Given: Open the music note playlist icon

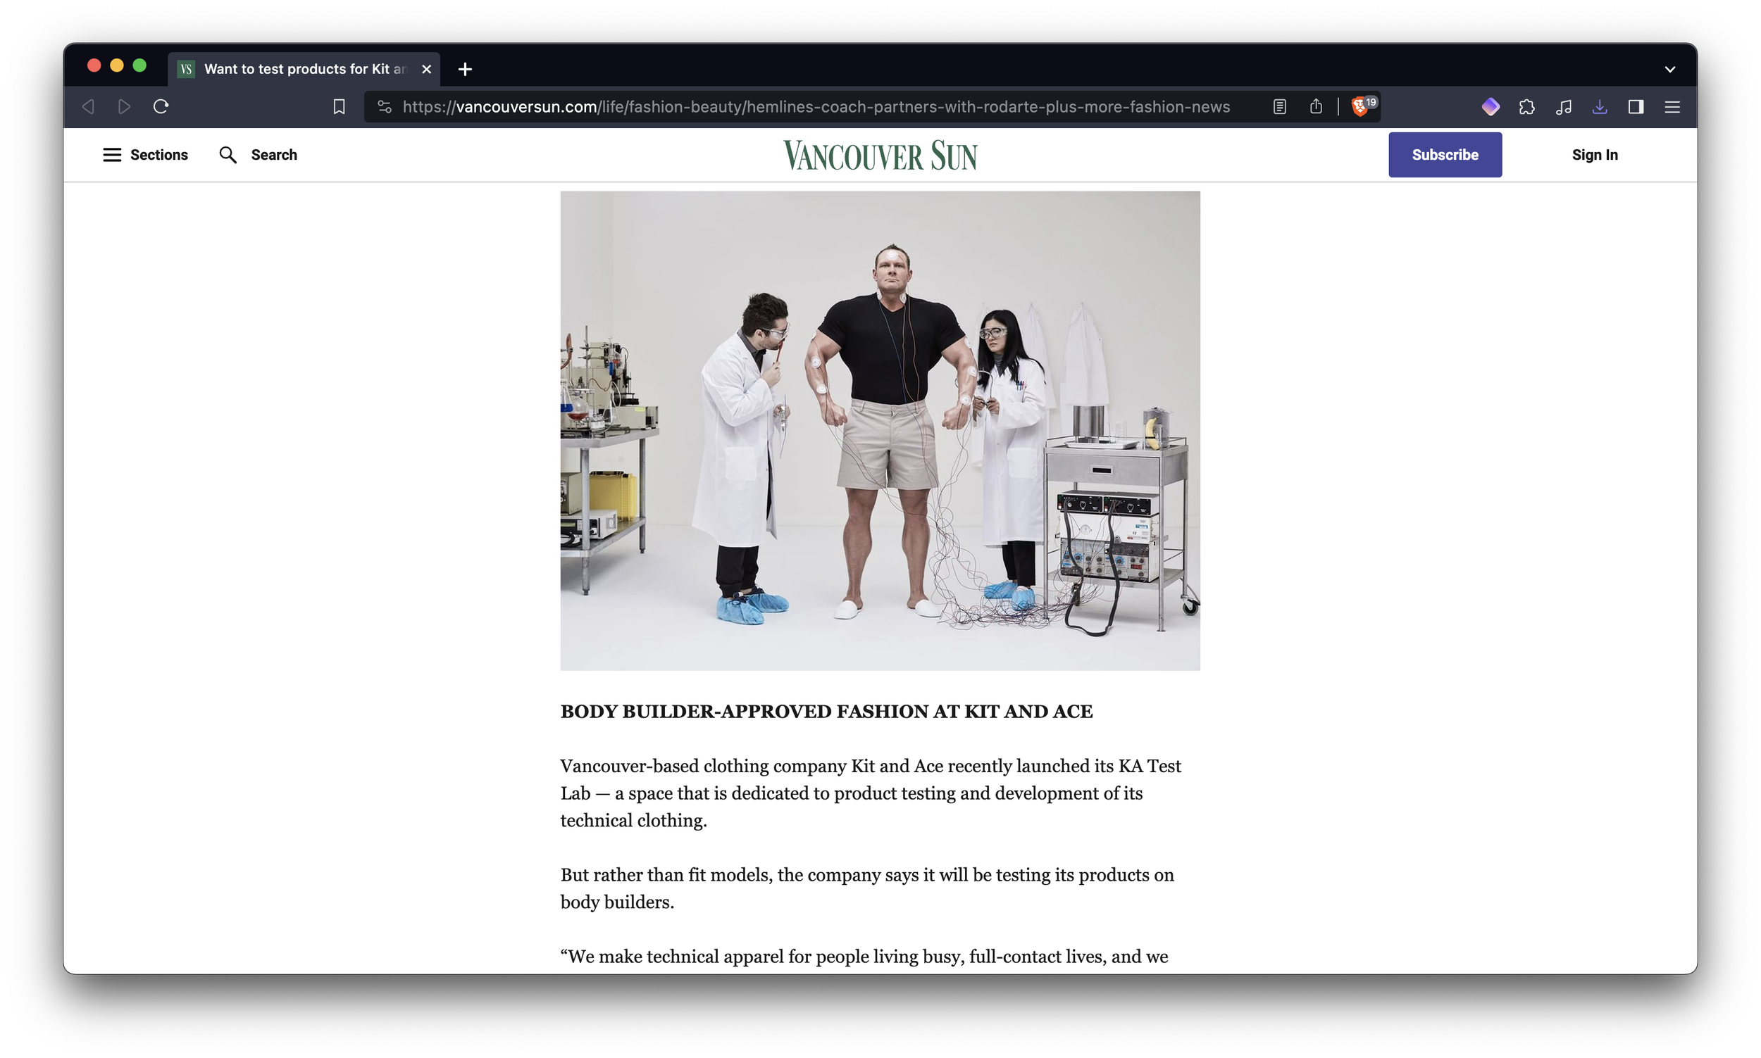Looking at the screenshot, I should [x=1564, y=107].
